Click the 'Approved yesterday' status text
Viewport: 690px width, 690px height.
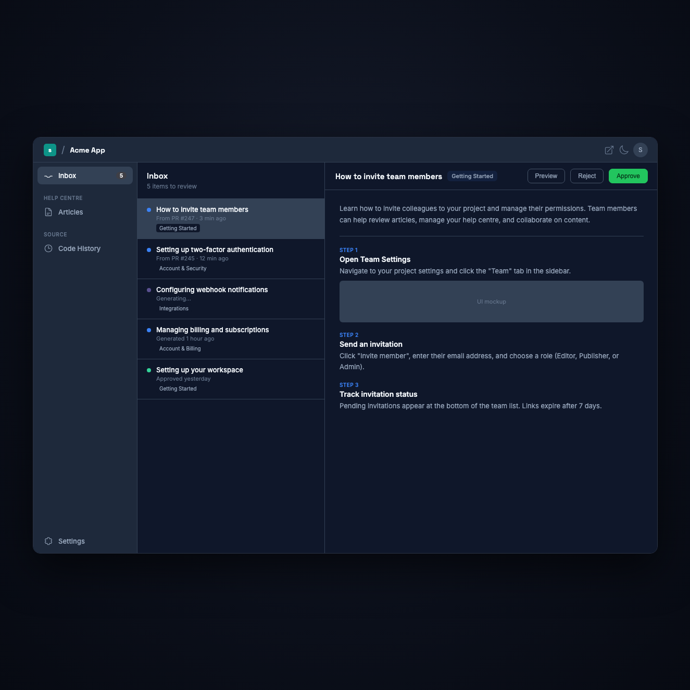point(183,379)
